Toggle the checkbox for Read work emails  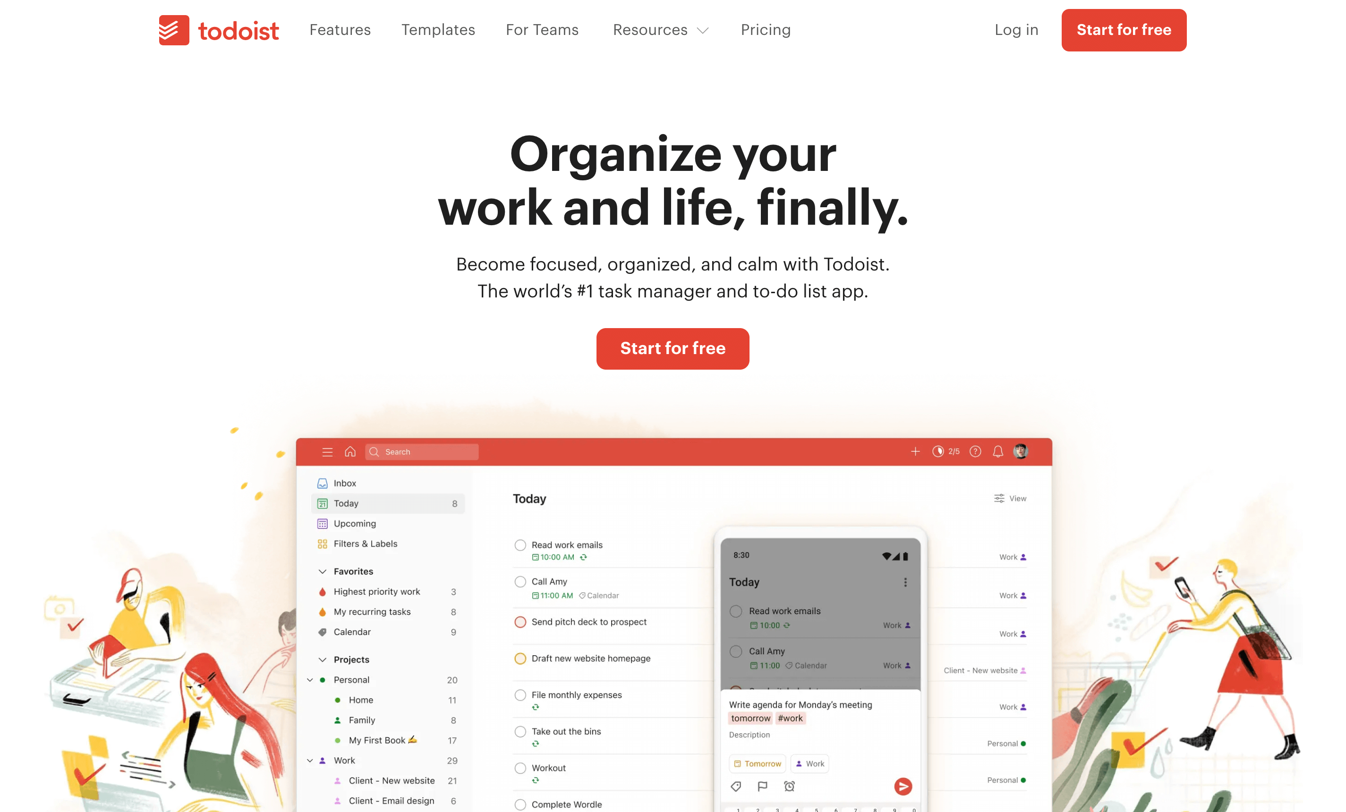pos(519,544)
